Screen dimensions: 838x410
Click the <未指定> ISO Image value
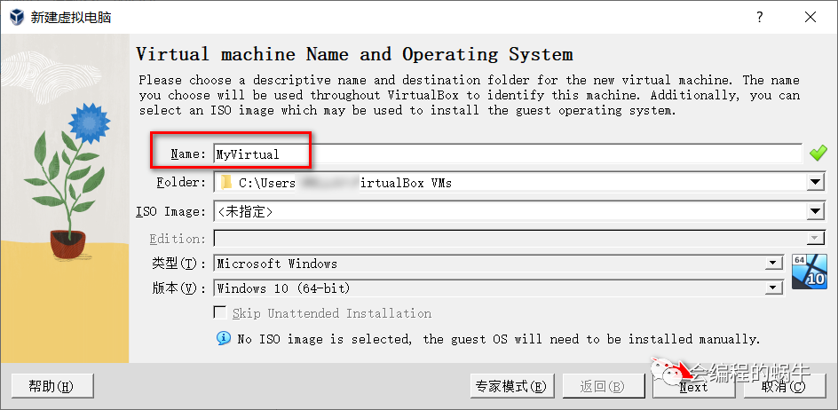coord(245,212)
